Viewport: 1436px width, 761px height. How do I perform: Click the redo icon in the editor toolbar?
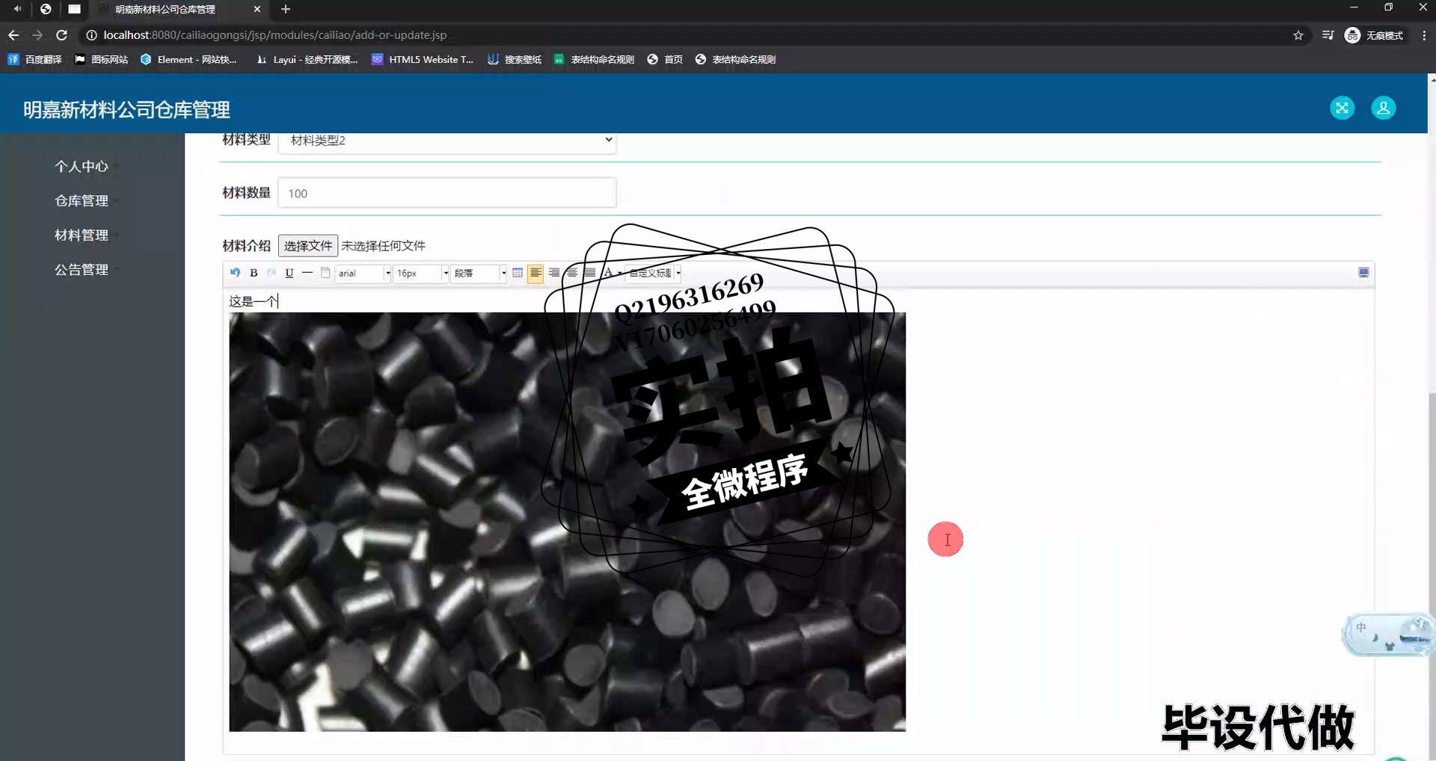[x=271, y=273]
